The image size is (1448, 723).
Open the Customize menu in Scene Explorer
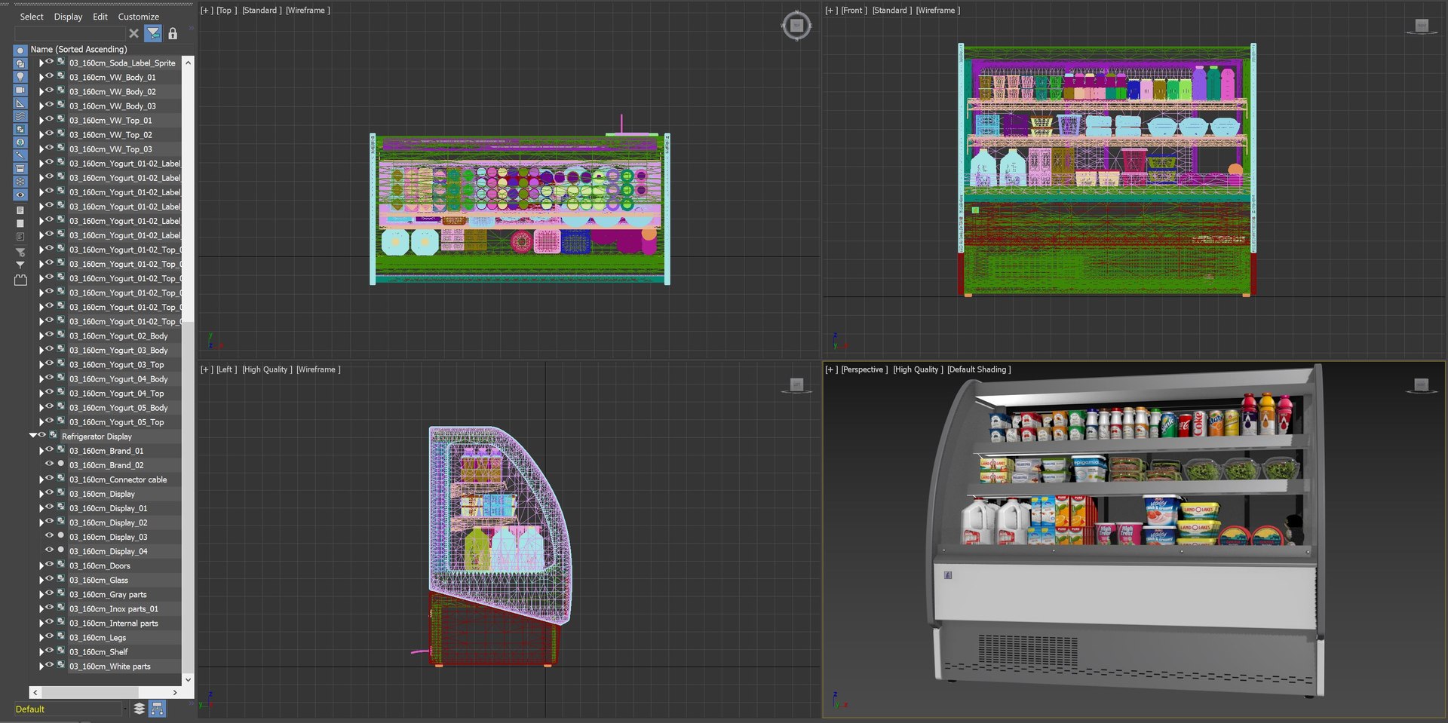[x=139, y=17]
